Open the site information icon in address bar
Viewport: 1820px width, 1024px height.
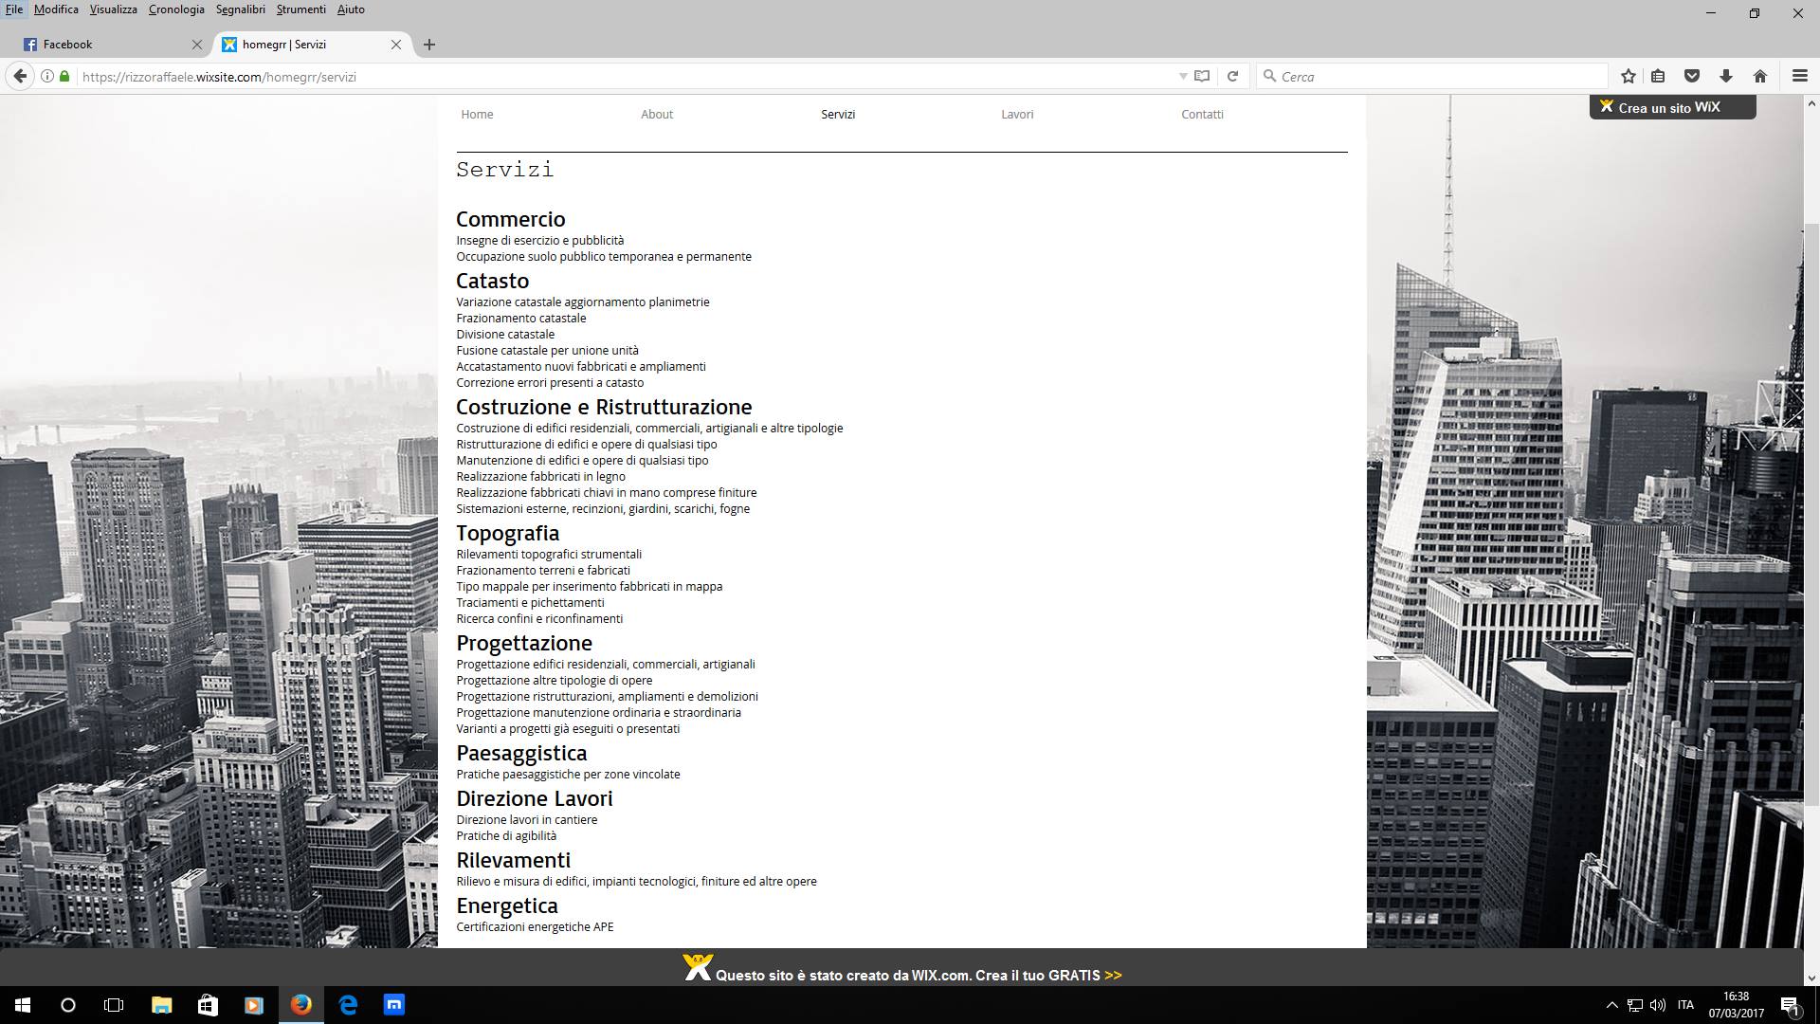coord(46,77)
